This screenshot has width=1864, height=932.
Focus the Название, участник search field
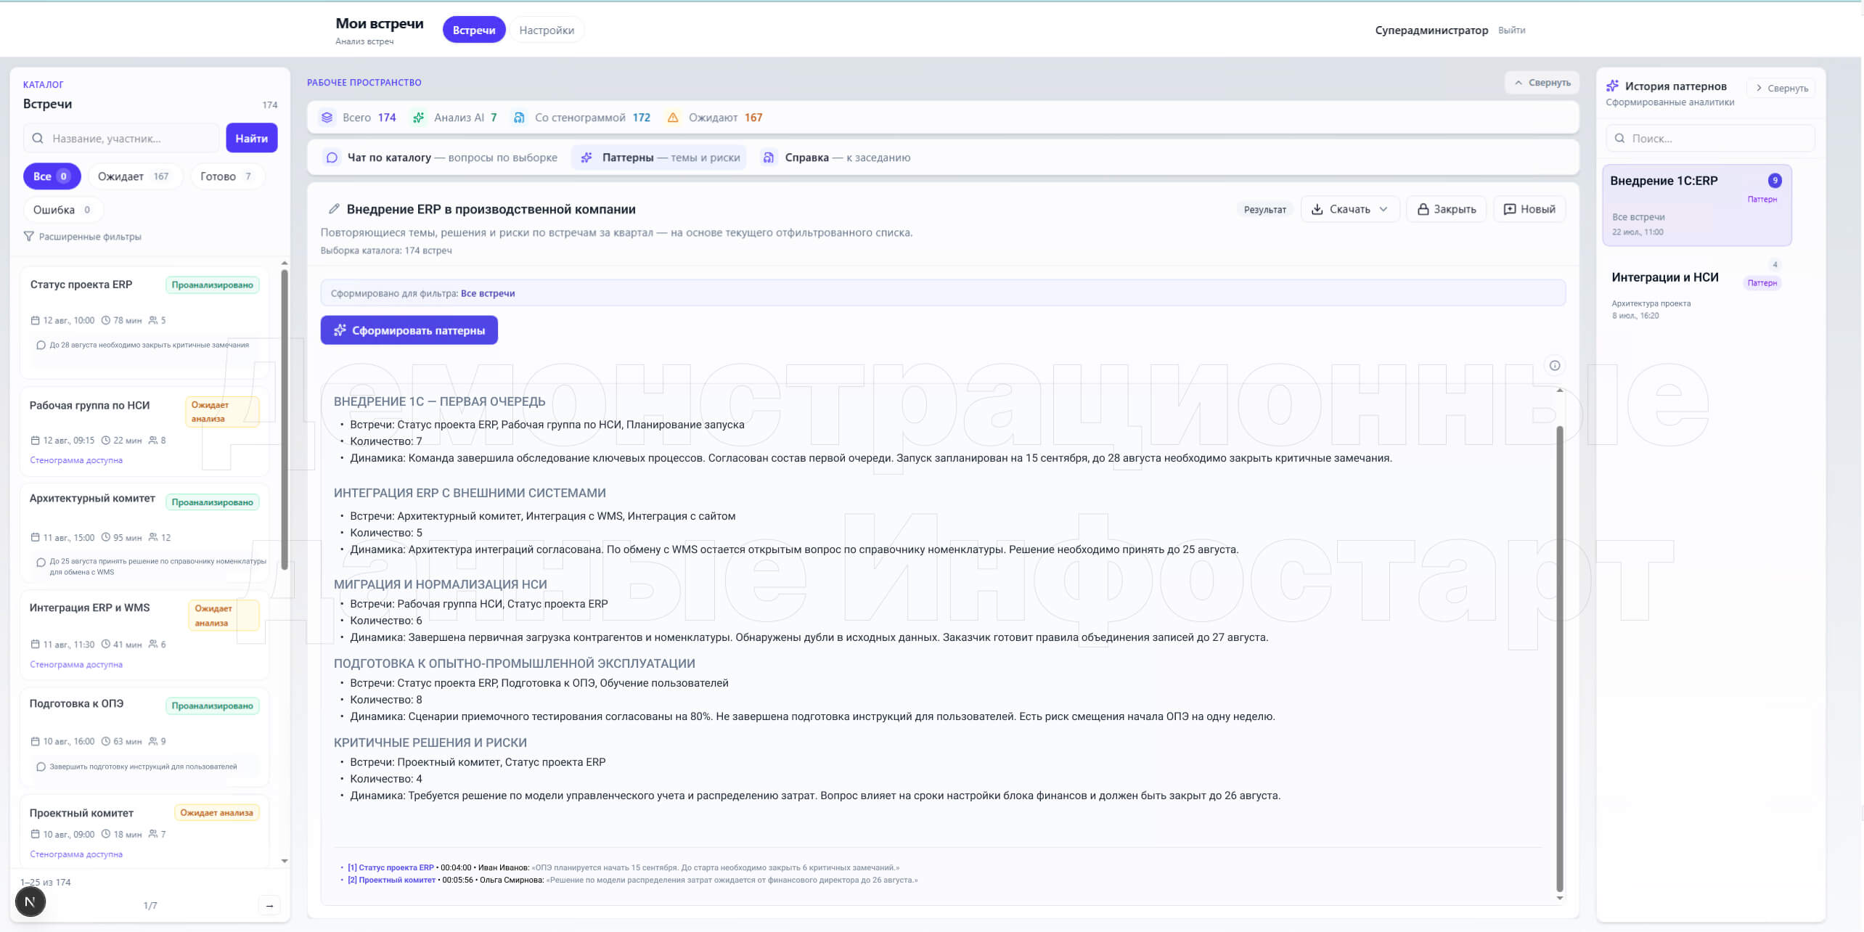(x=121, y=138)
